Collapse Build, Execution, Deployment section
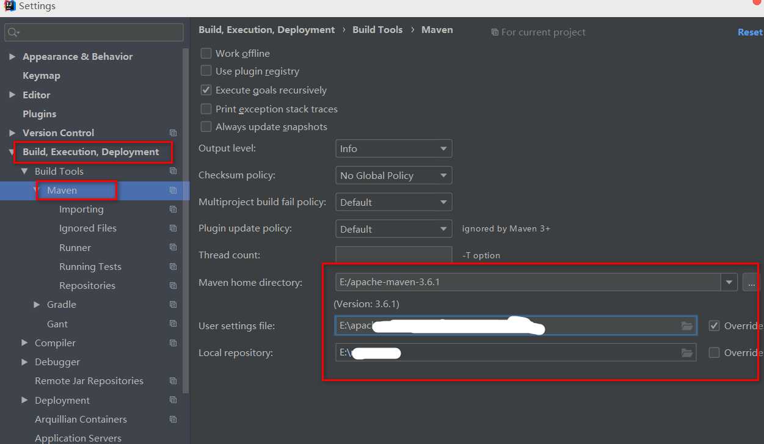The image size is (764, 444). 12,152
